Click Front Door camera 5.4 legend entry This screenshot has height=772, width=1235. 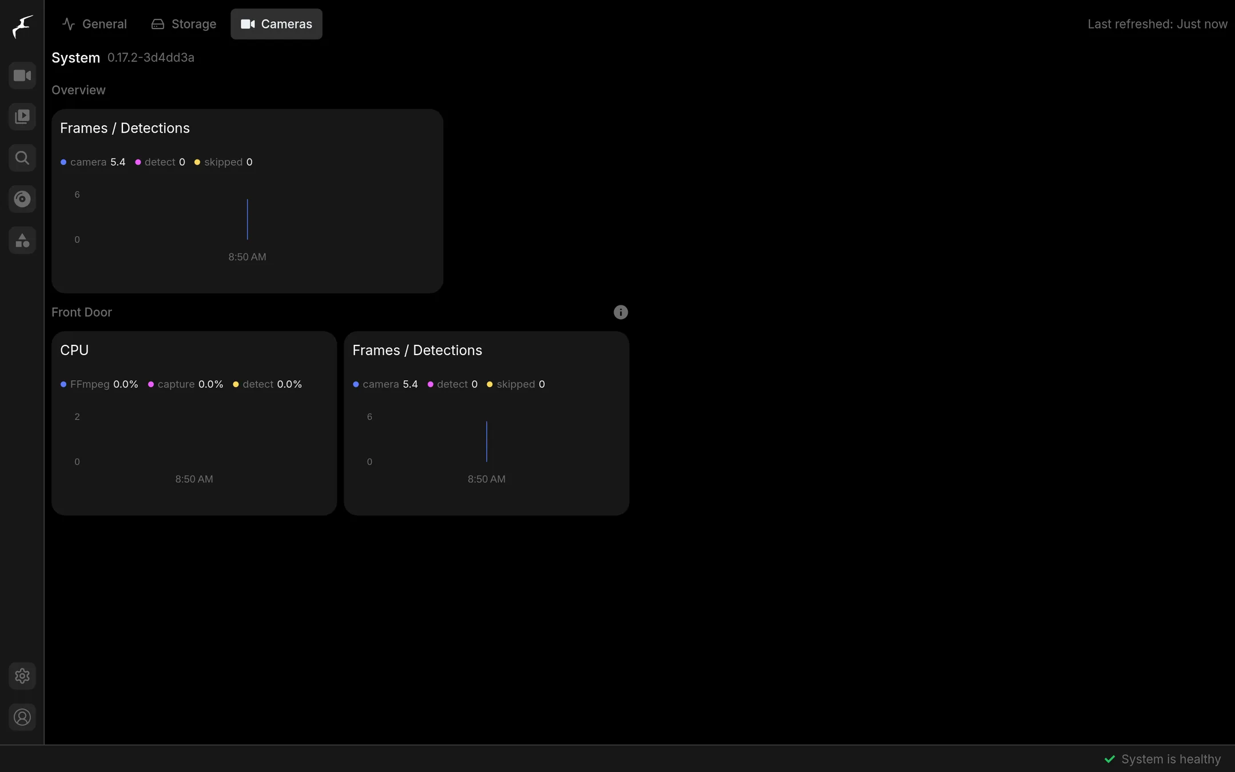pos(385,384)
